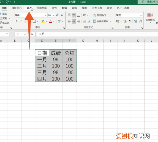This screenshot has height=142, width=158.
Task: Open the fill color dropdown arrow
Action: (46, 21)
